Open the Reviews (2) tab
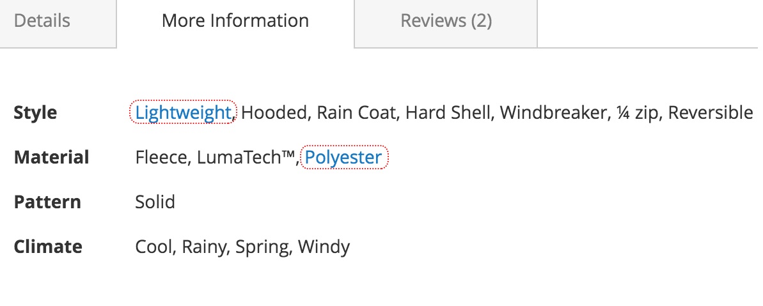The width and height of the screenshot is (763, 306). [446, 21]
